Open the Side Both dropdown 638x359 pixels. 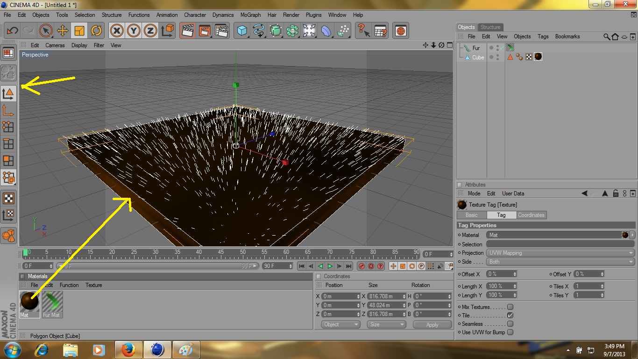(x=560, y=262)
